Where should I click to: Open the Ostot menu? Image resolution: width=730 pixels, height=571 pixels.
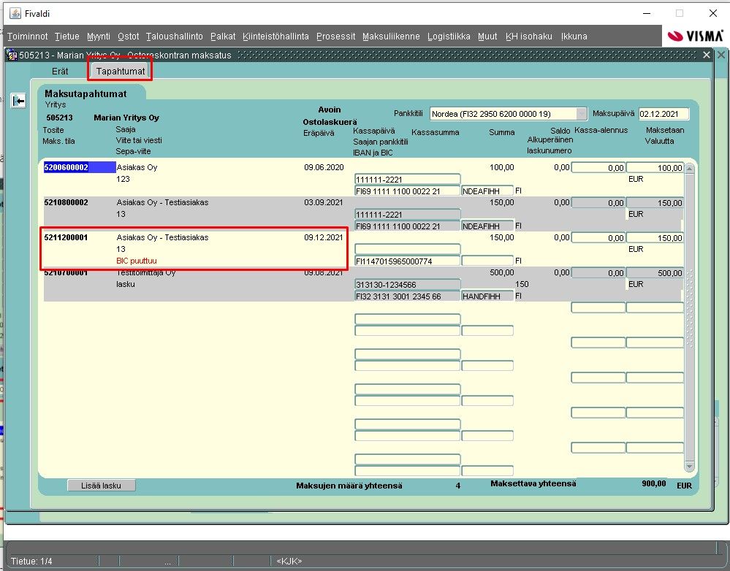click(x=128, y=37)
